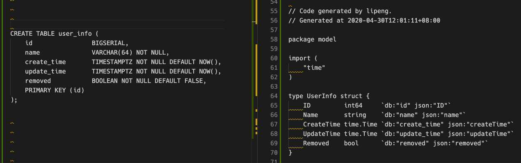The height and width of the screenshot is (163, 521).
Task: Click the closing brace of UserInfo struct
Action: click(290, 153)
